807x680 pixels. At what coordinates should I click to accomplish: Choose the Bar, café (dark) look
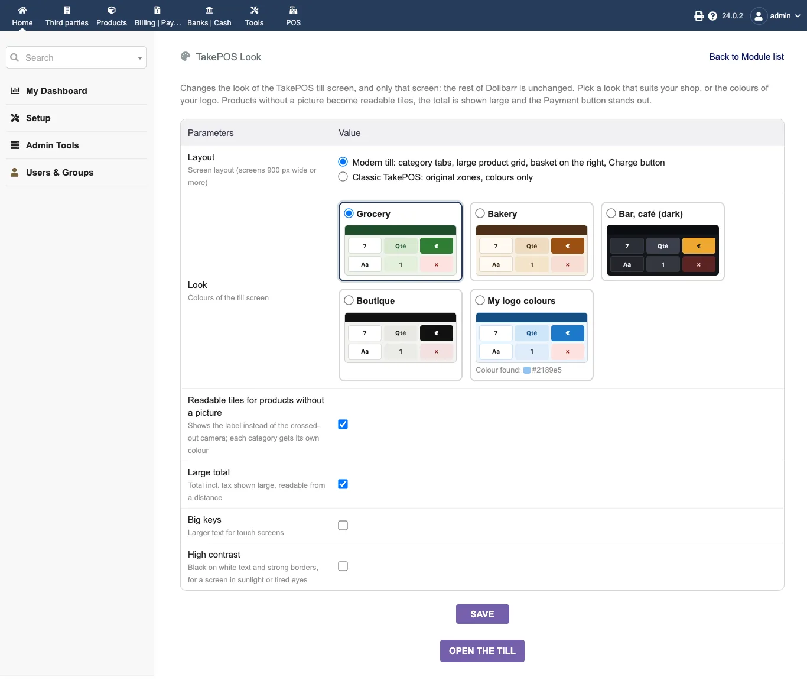[x=611, y=213]
